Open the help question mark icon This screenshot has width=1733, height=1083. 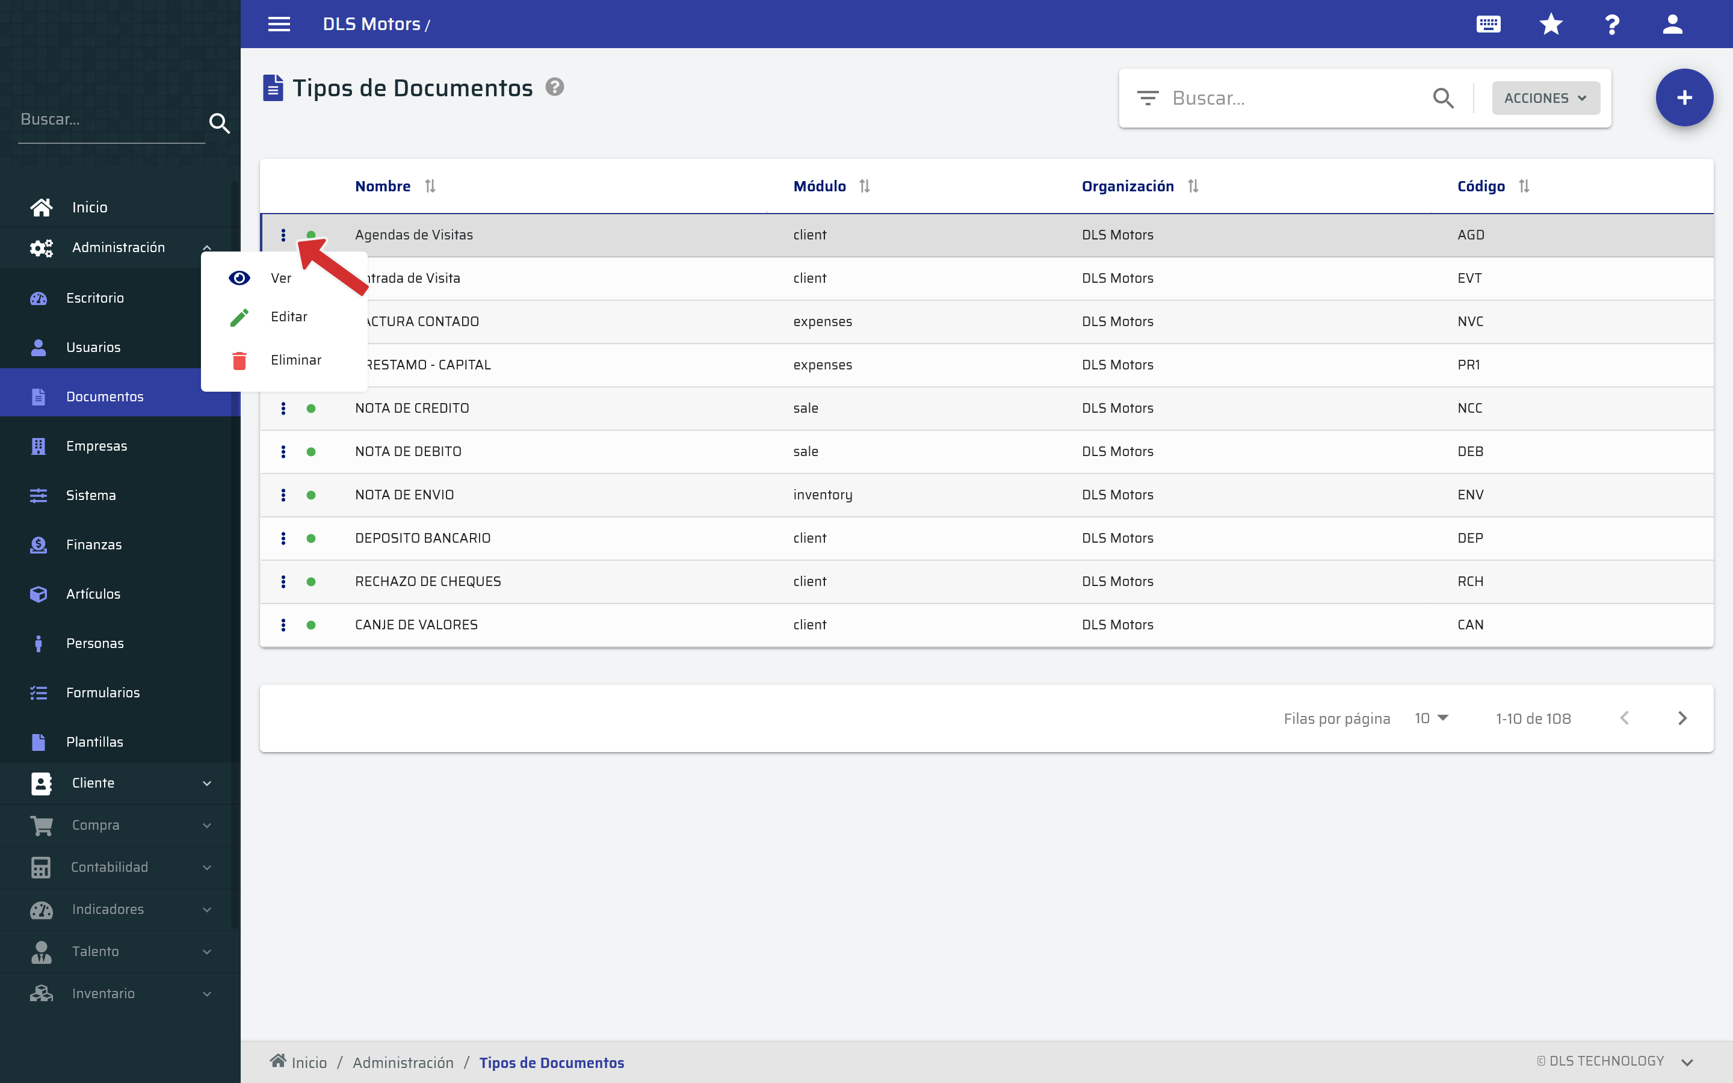[x=1611, y=23]
